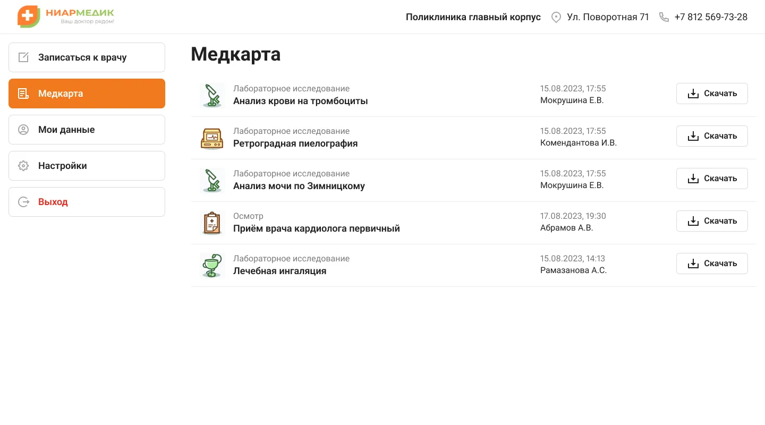Download the Лечебная ингаляция record
Image resolution: width=765 pixels, height=425 pixels.
pyautogui.click(x=712, y=263)
